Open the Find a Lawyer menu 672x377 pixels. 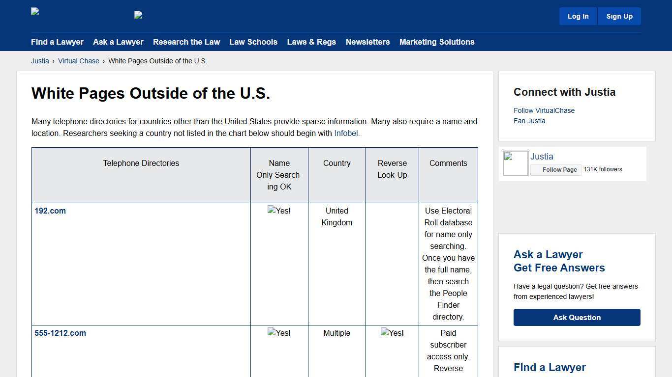[x=57, y=42]
